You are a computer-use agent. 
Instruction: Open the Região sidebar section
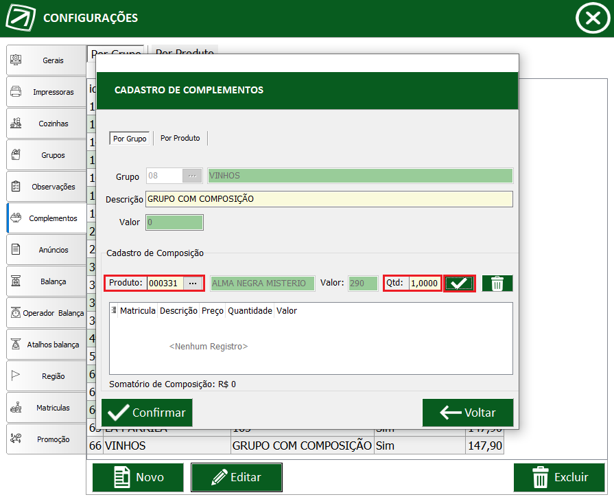(47, 376)
